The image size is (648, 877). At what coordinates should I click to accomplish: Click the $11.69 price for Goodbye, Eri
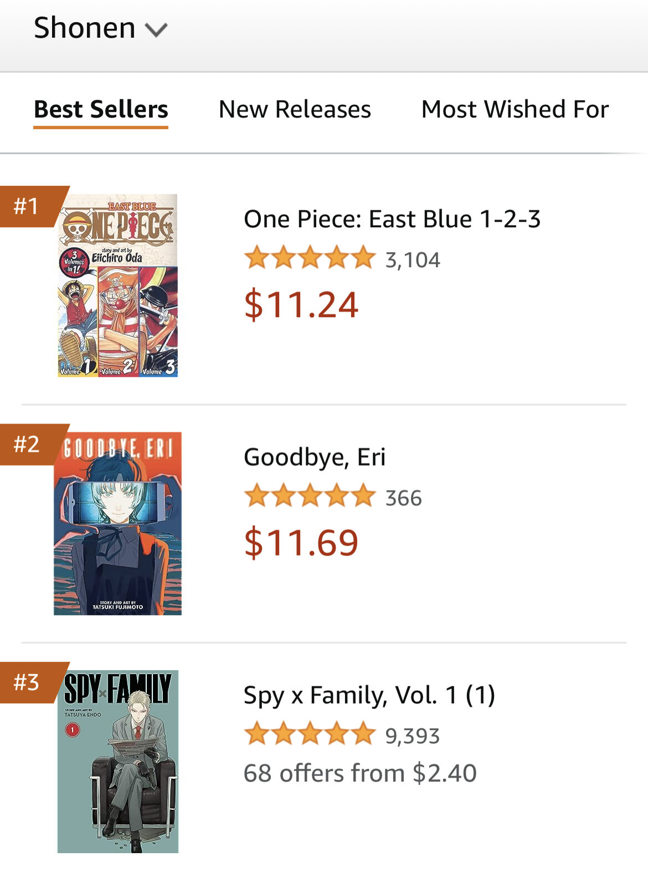click(301, 542)
